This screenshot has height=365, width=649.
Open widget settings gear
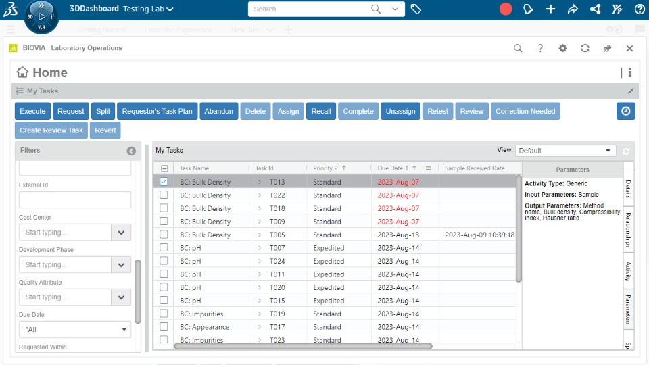point(562,49)
